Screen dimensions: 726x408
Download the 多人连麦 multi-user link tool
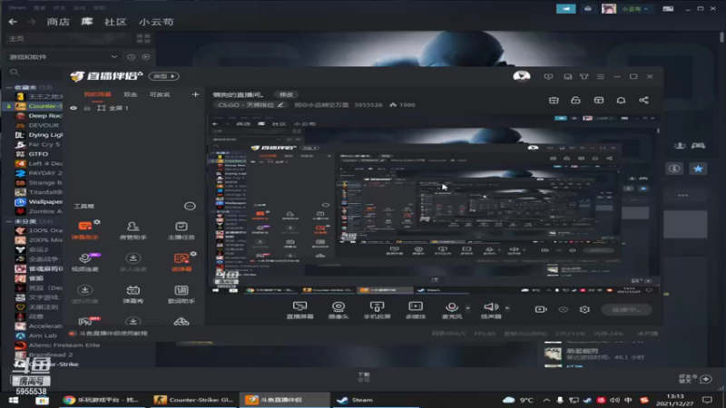[x=132, y=262]
